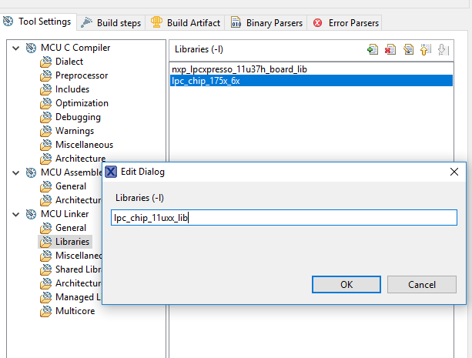This screenshot has width=472, height=358.
Task: Click the Add library icon
Action: point(373,49)
